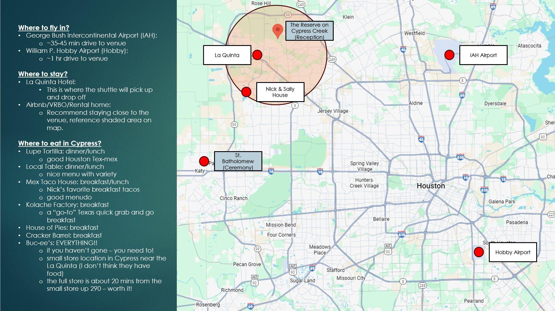Click the red dot marking IAH Airport

(x=449, y=55)
